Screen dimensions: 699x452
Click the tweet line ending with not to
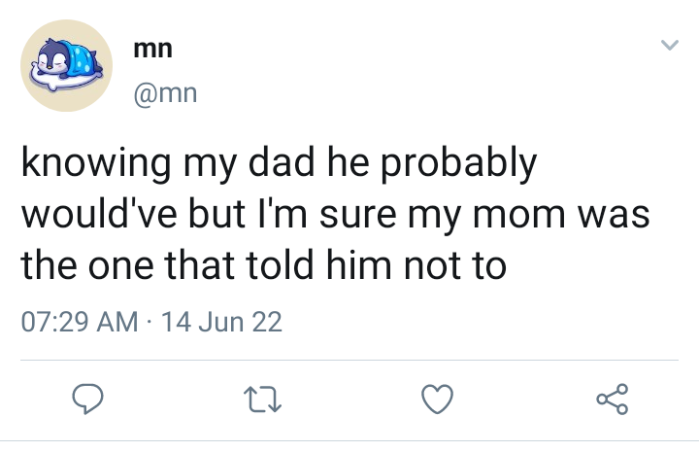263,265
